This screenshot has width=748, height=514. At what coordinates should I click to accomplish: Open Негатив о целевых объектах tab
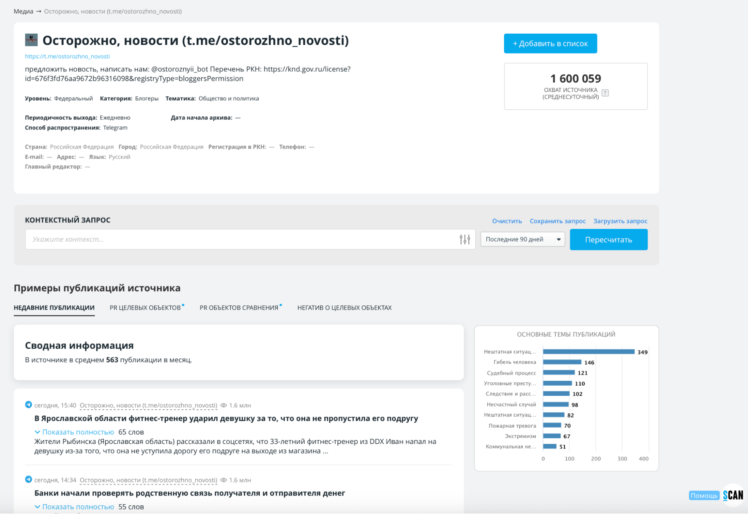344,308
